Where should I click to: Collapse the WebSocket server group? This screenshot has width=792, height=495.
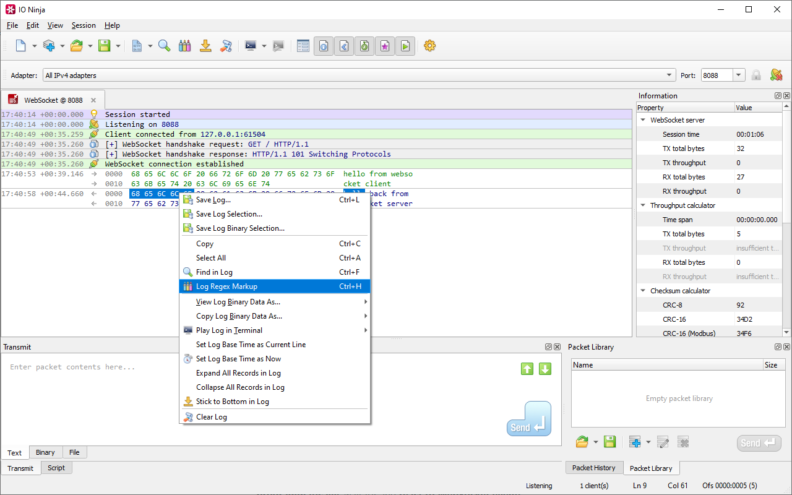click(x=642, y=120)
